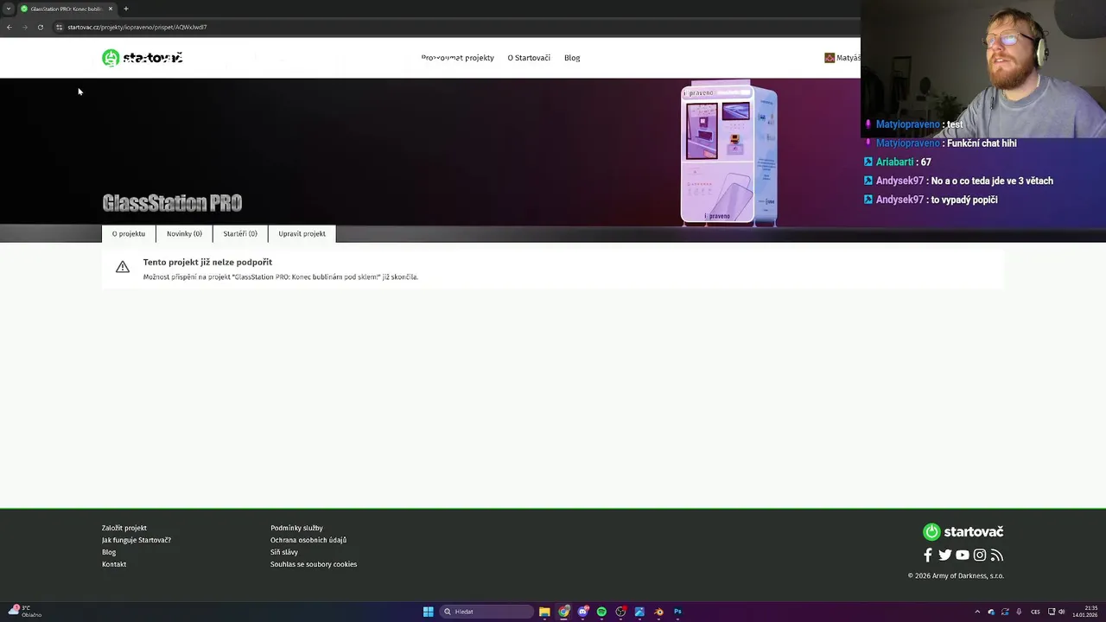Open the RSS feed icon in the footer
1106x622 pixels.
click(996, 555)
